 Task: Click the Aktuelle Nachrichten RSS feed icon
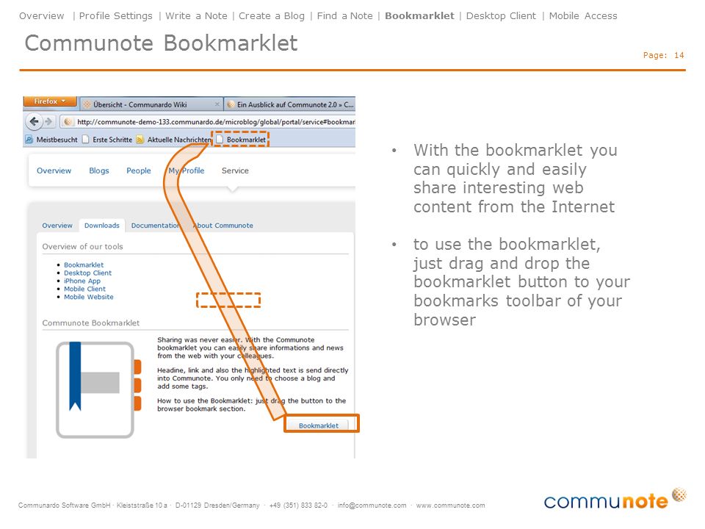click(140, 140)
